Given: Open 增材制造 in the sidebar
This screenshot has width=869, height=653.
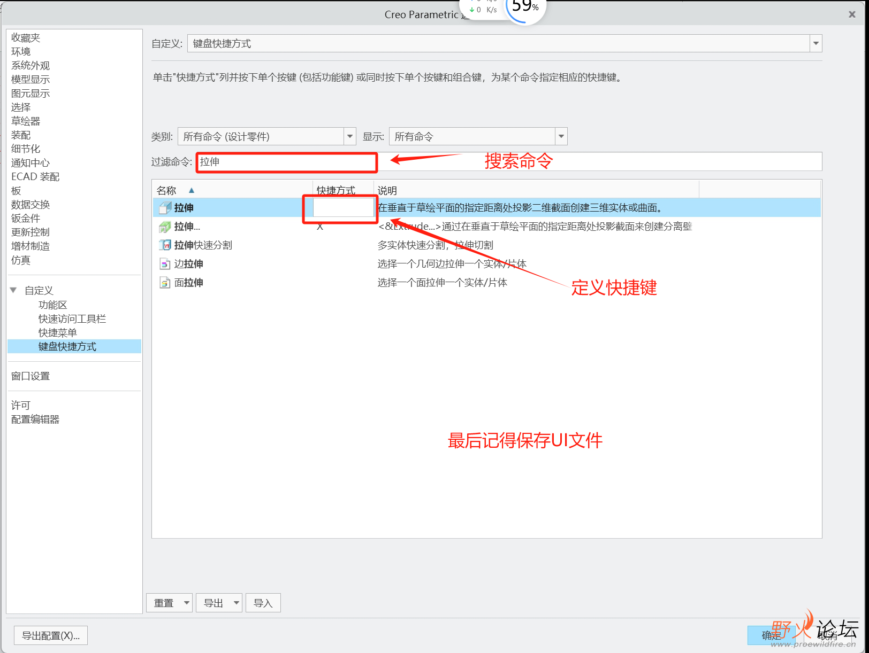Looking at the screenshot, I should click(31, 246).
